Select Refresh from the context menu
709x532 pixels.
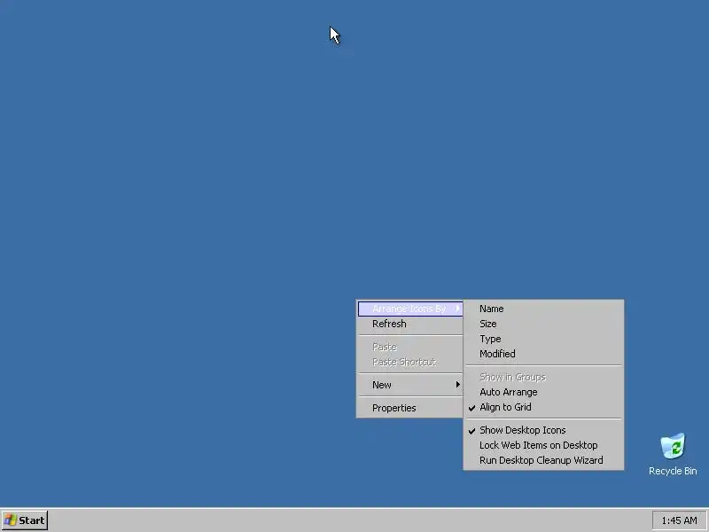[x=410, y=324]
